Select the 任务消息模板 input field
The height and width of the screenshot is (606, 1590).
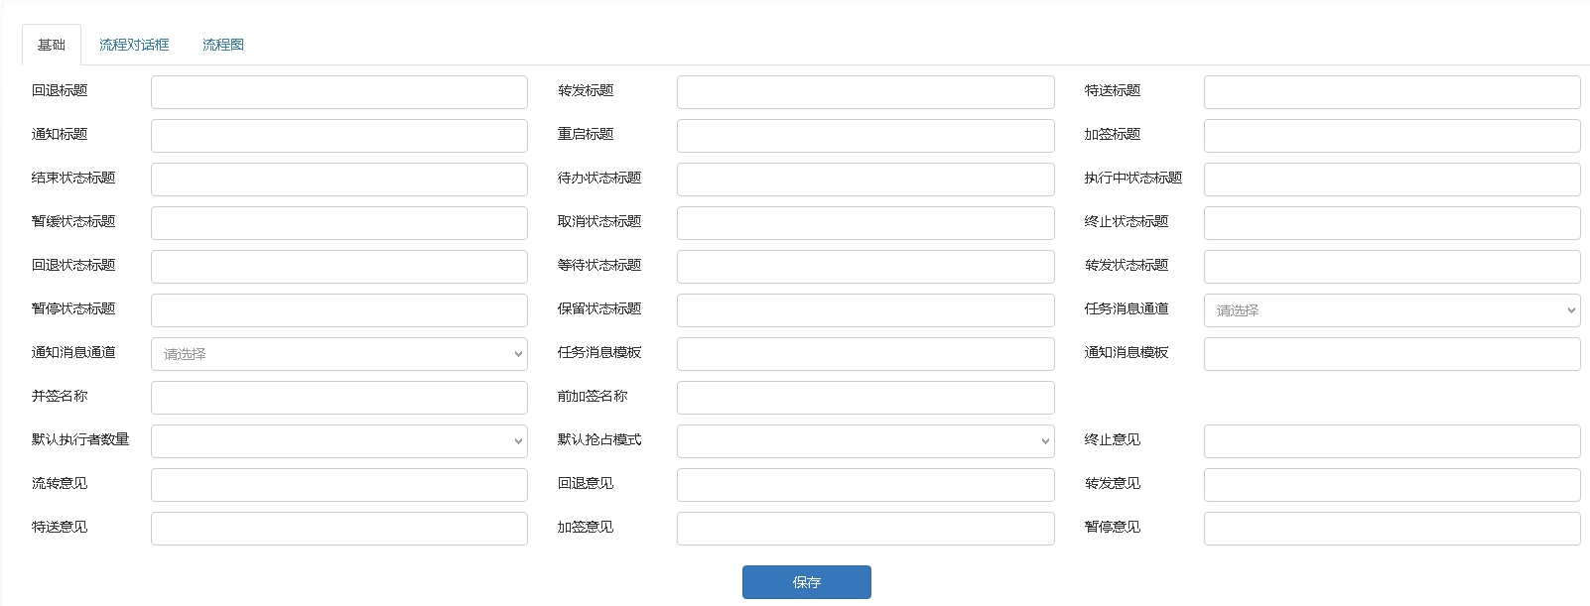click(x=864, y=354)
